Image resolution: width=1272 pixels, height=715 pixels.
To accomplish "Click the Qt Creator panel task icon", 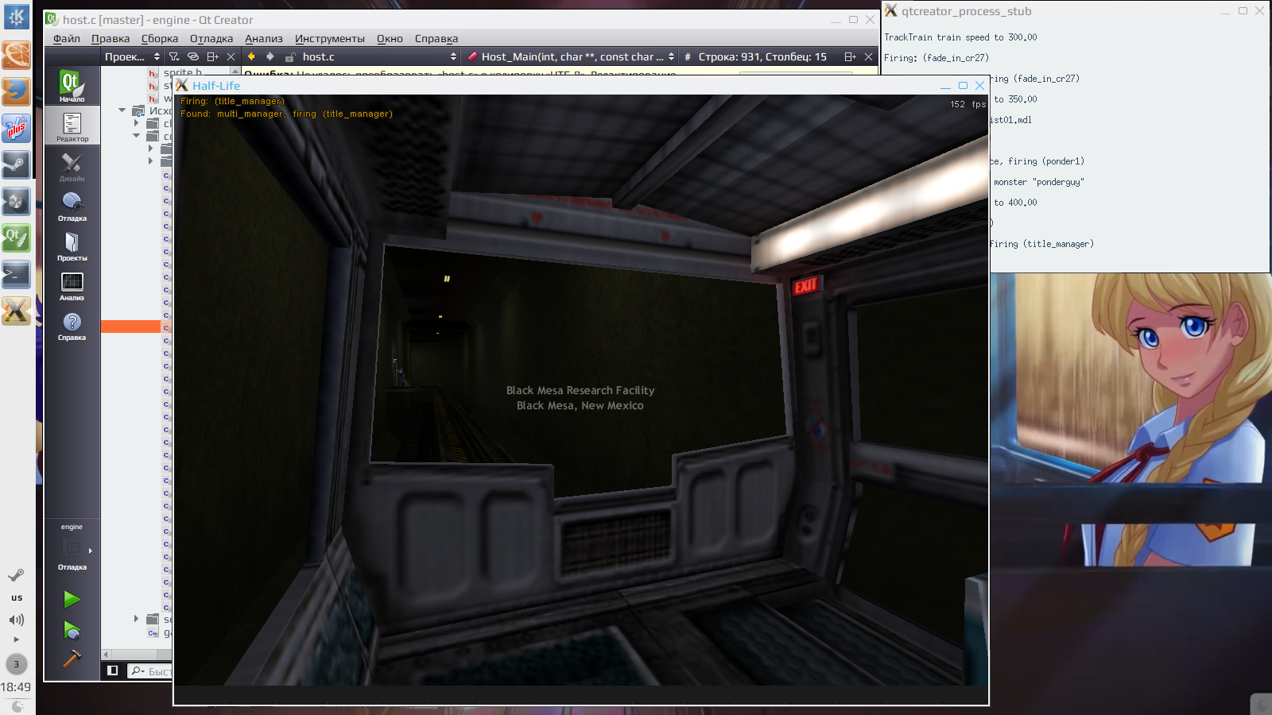I will (x=17, y=238).
